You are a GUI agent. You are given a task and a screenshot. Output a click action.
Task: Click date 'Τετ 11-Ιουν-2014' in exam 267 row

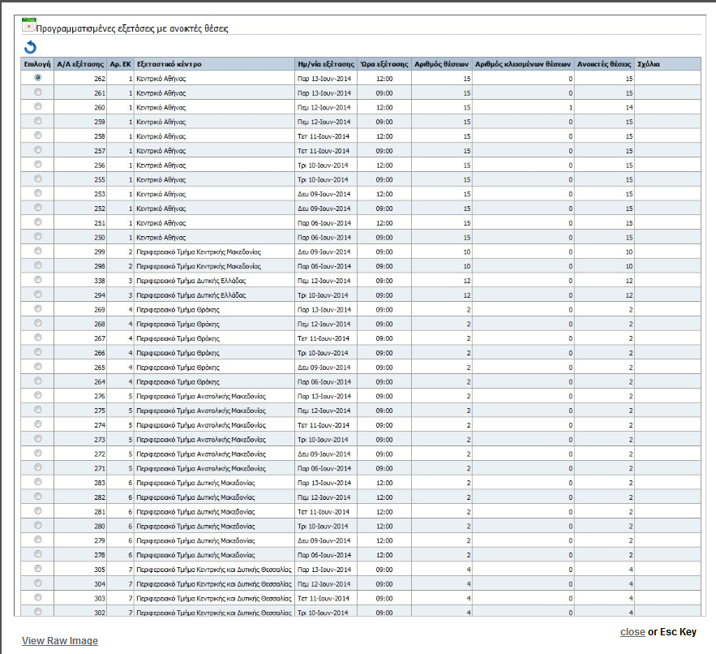click(x=324, y=338)
